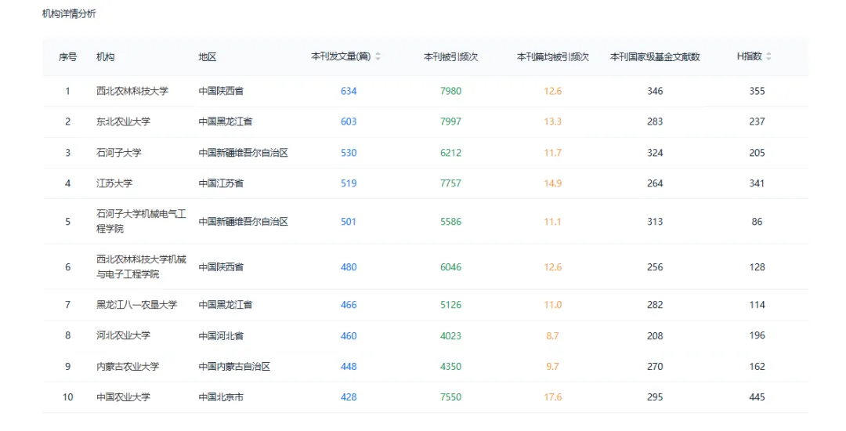
Task: Click region 中国河北省
Action: (x=221, y=335)
